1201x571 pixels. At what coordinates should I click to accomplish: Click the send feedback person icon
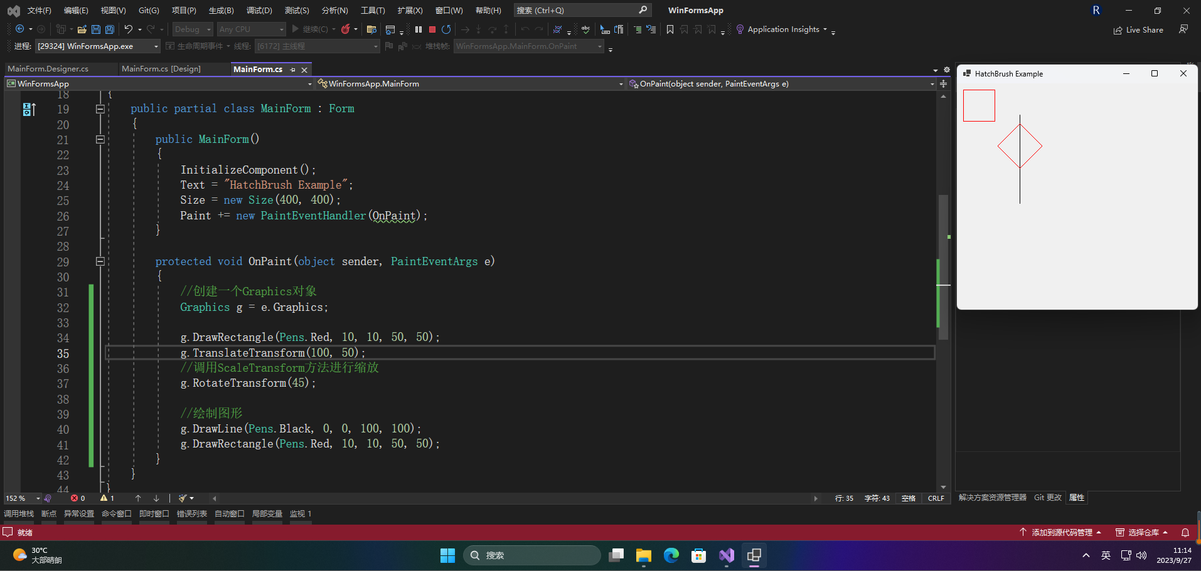coord(1183,29)
